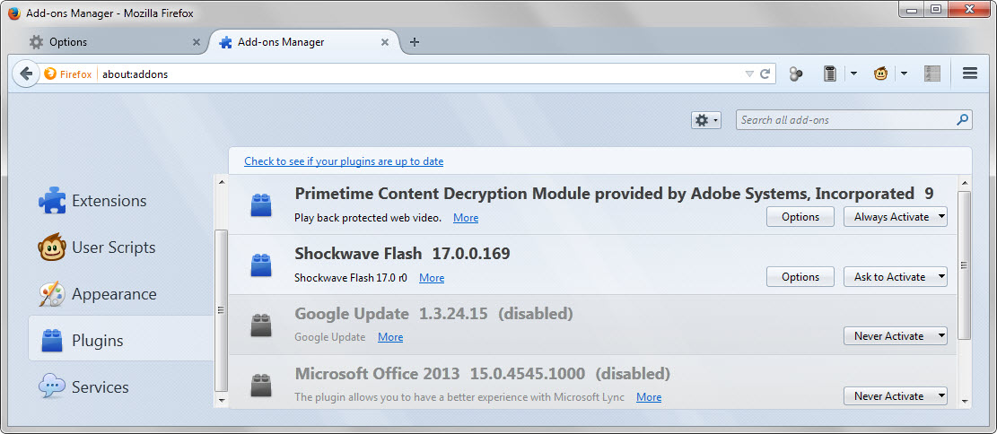Click the Google Update grey brick icon
Viewport: 997px width, 434px height.
(x=261, y=324)
